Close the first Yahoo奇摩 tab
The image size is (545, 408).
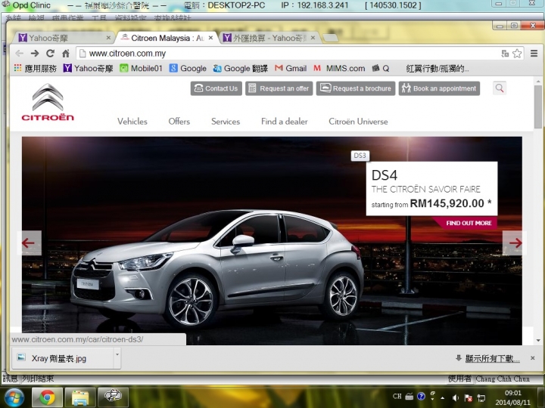pyautogui.click(x=108, y=38)
